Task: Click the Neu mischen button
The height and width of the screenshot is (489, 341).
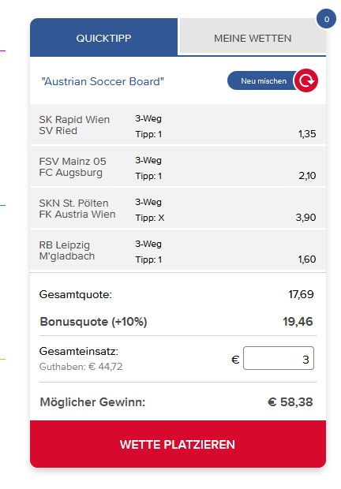Action: coord(264,80)
